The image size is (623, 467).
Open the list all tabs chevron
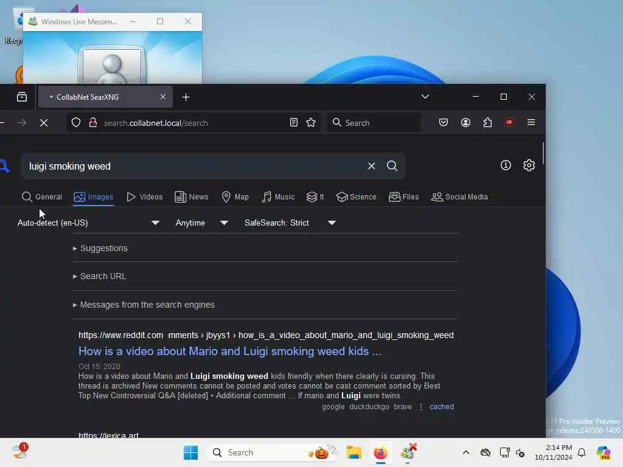tap(425, 97)
